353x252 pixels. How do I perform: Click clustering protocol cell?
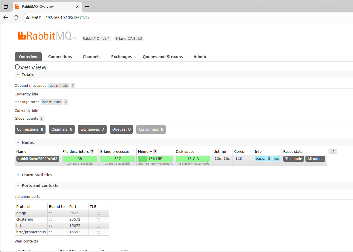(x=31, y=219)
